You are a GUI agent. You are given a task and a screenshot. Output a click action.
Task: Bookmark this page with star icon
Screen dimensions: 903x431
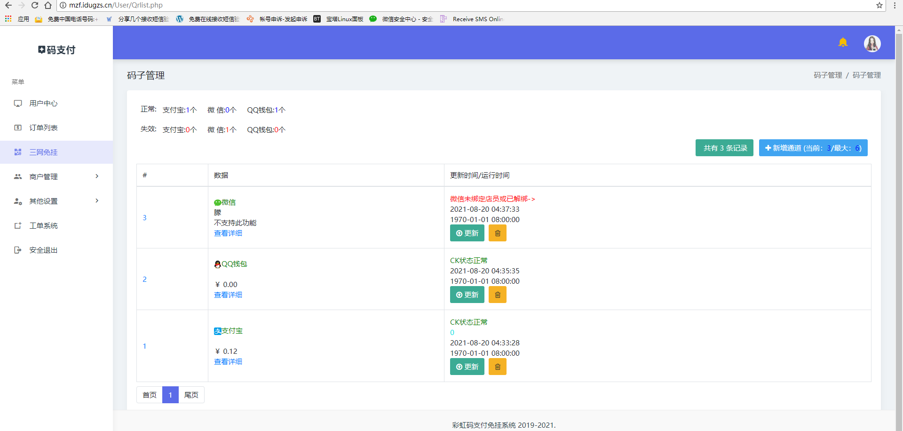[879, 5]
